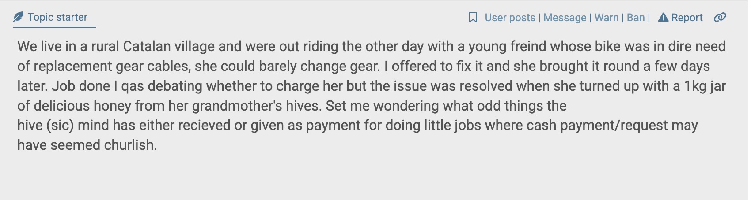Send a Message to the poster
Image resolution: width=751 pixels, height=200 pixels.
pos(565,18)
